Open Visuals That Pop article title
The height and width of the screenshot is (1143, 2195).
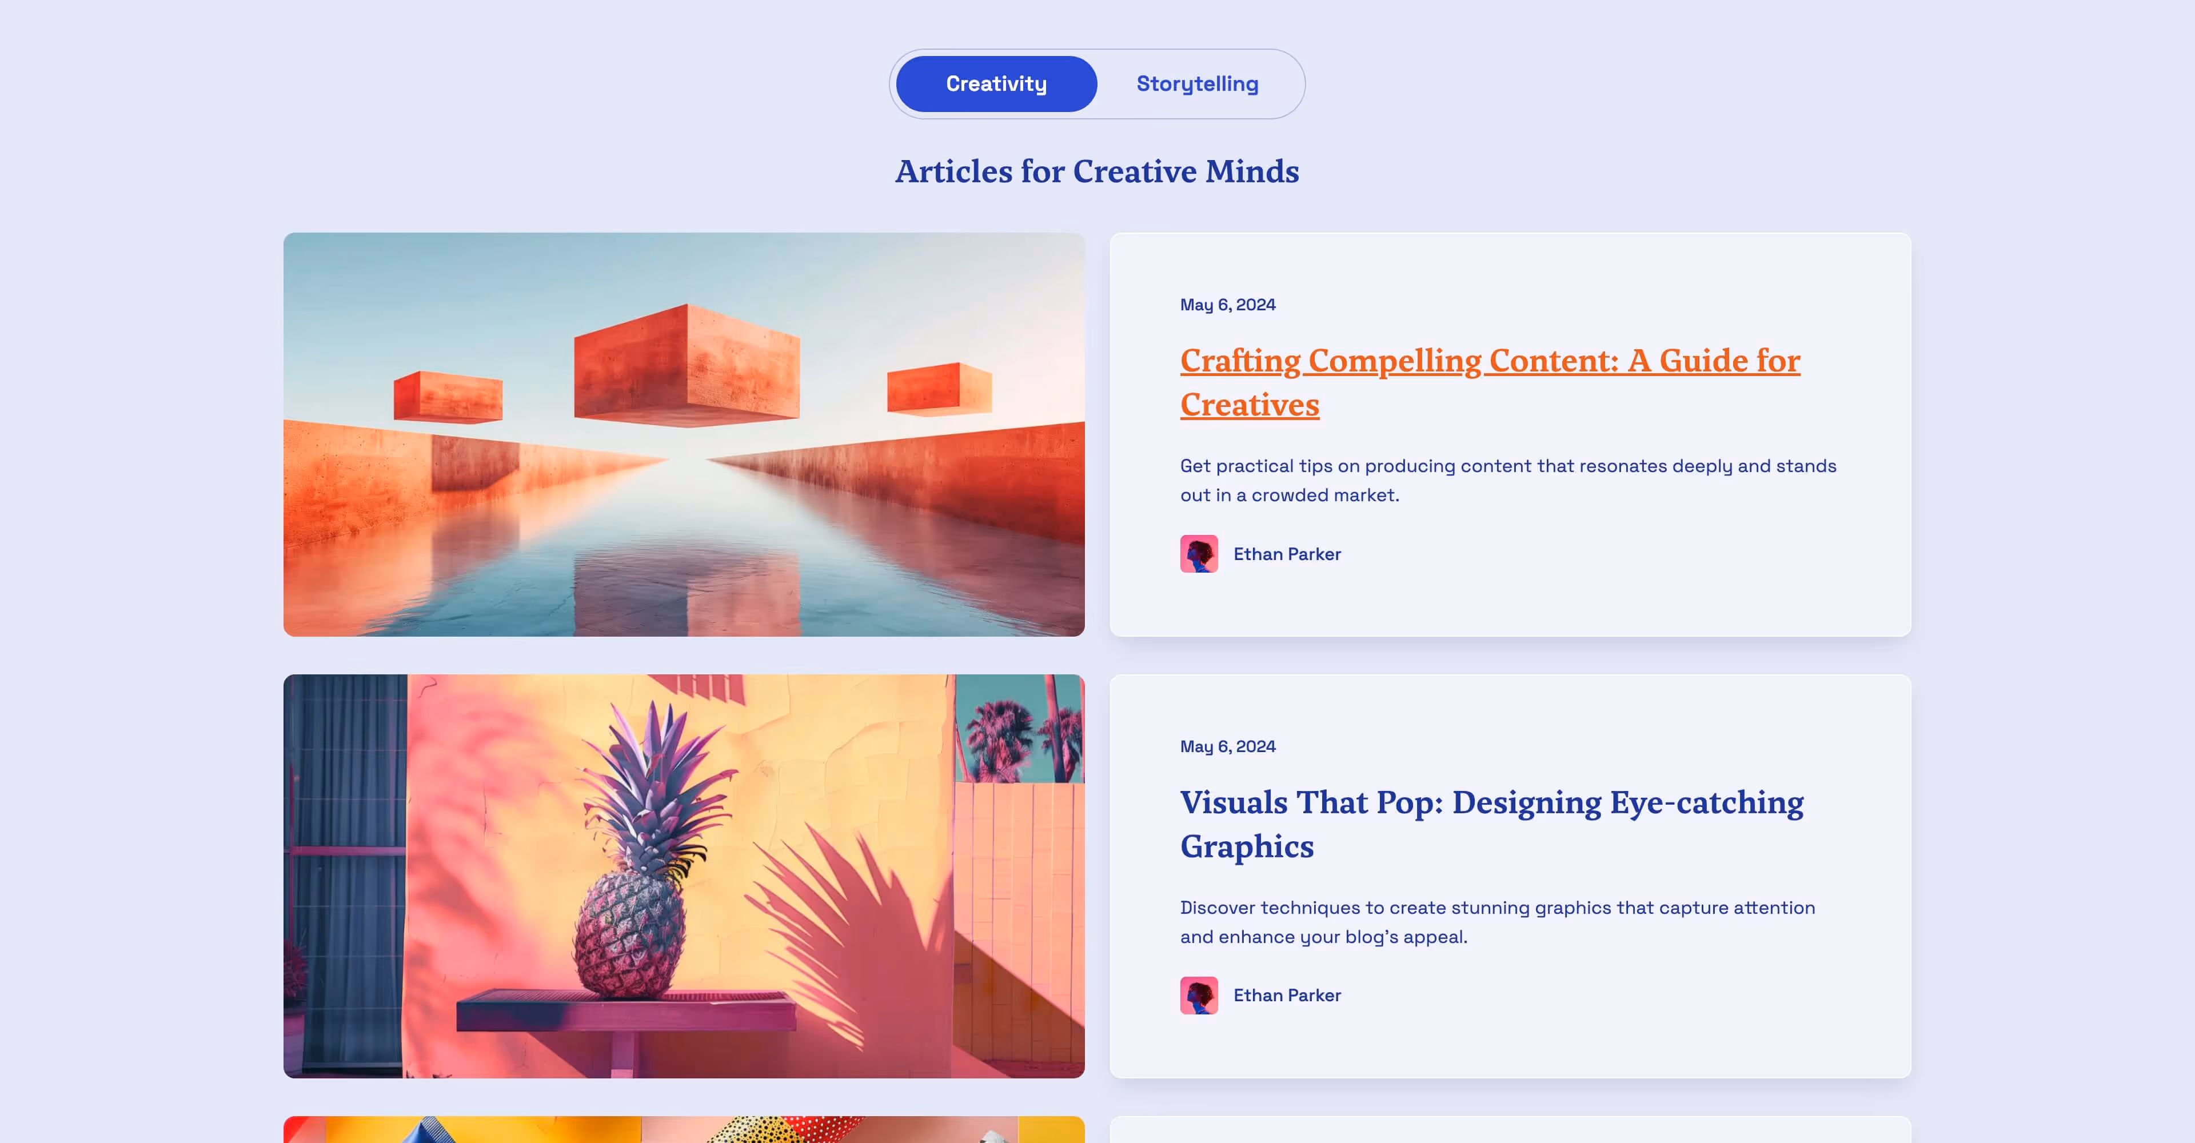pos(1491,824)
